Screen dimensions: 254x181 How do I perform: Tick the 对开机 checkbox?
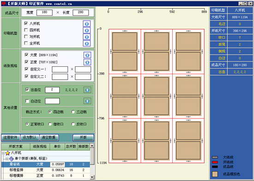(x=26, y=36)
